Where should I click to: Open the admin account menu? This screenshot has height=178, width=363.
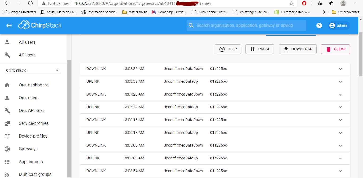[x=339, y=25]
